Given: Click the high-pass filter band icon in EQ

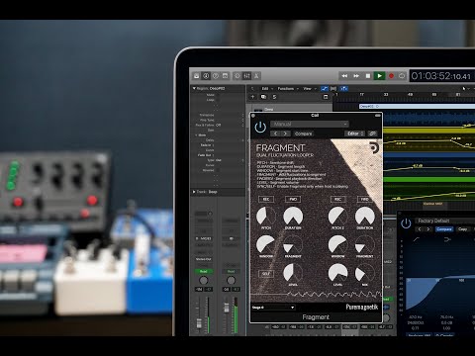Looking at the screenshot, I should click(417, 239).
